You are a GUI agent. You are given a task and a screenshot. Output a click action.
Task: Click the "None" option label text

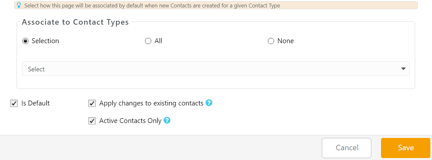tap(286, 41)
